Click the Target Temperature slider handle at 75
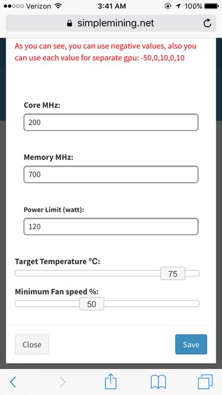The image size is (222, 395). pyautogui.click(x=173, y=273)
